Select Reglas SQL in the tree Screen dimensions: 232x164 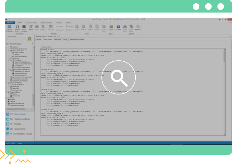pos(16,88)
